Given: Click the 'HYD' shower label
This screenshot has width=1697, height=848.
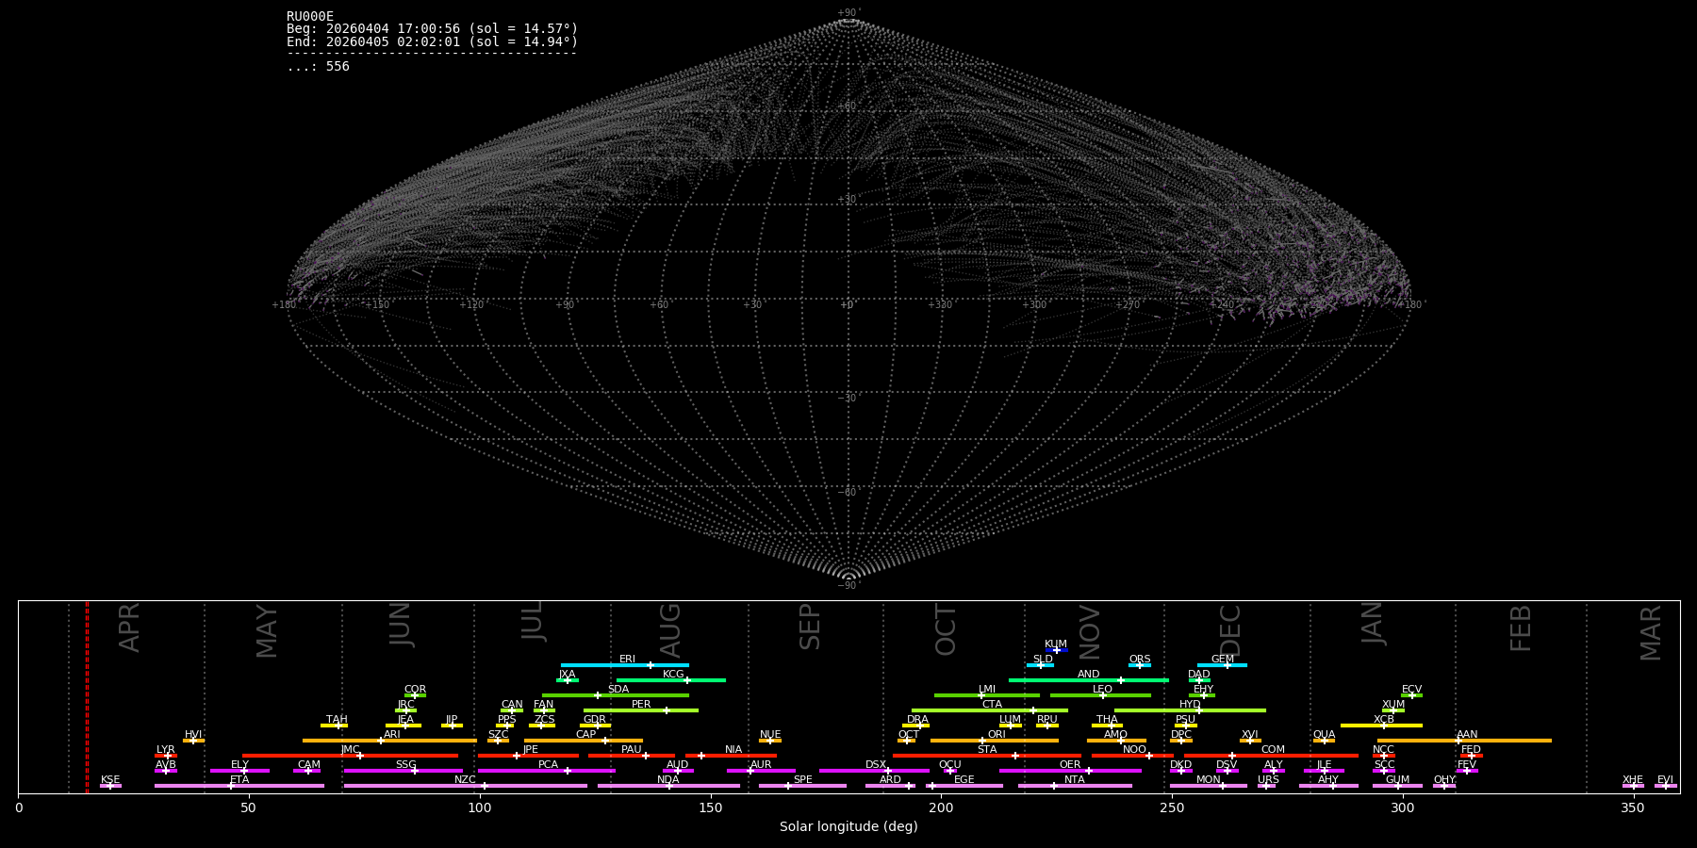Looking at the screenshot, I should (1191, 705).
